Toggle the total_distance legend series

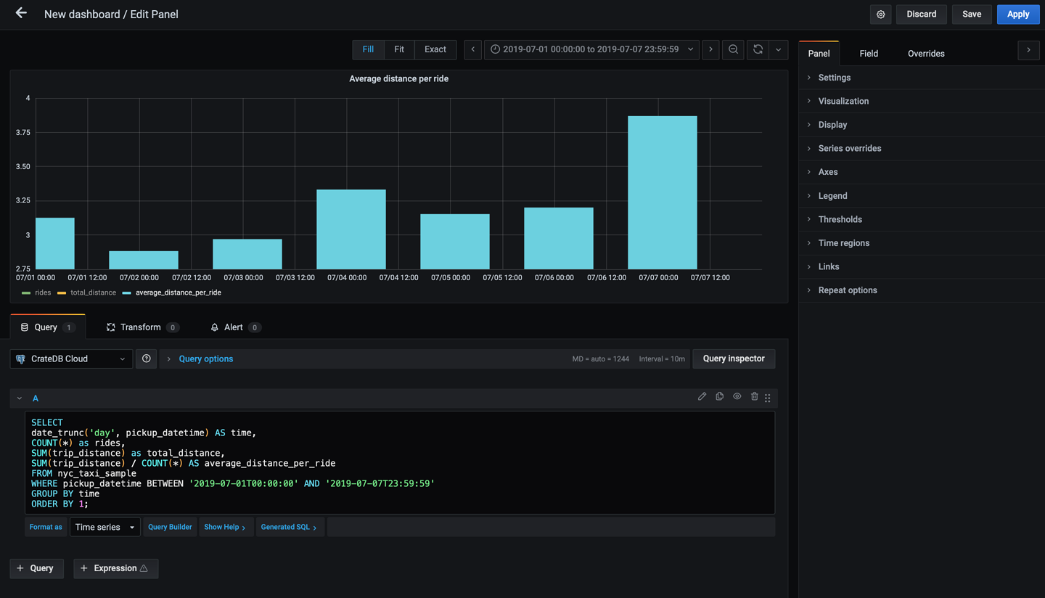(93, 292)
